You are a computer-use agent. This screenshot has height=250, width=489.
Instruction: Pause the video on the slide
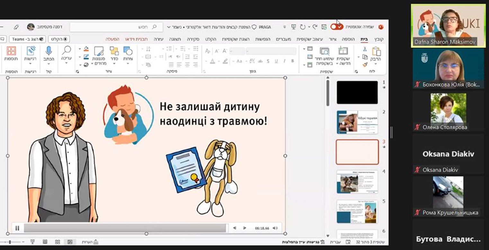coord(17,228)
